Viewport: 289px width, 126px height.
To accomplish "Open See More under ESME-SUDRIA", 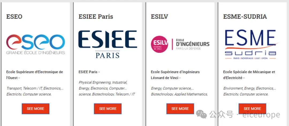I will click(x=252, y=109).
